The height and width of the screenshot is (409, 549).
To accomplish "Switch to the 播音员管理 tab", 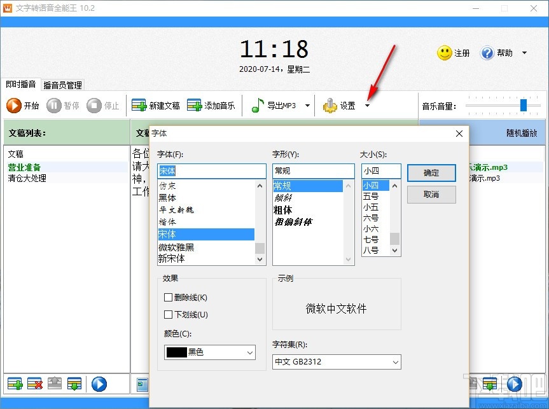I will pos(62,85).
